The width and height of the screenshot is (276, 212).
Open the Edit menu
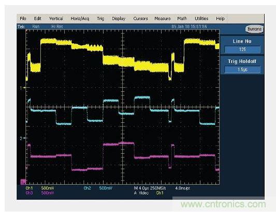[x=37, y=19]
